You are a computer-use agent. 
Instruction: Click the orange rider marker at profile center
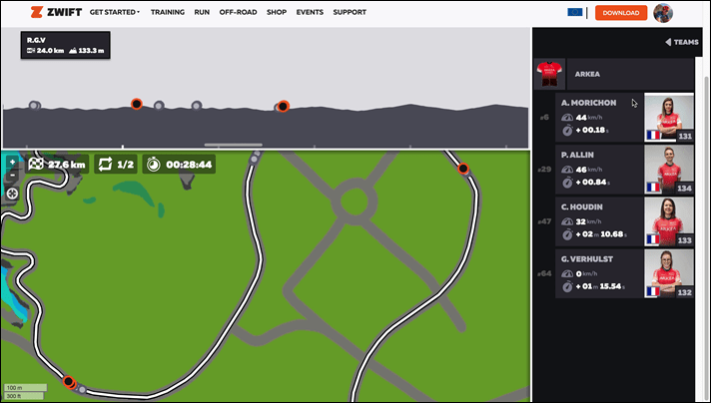click(x=283, y=107)
